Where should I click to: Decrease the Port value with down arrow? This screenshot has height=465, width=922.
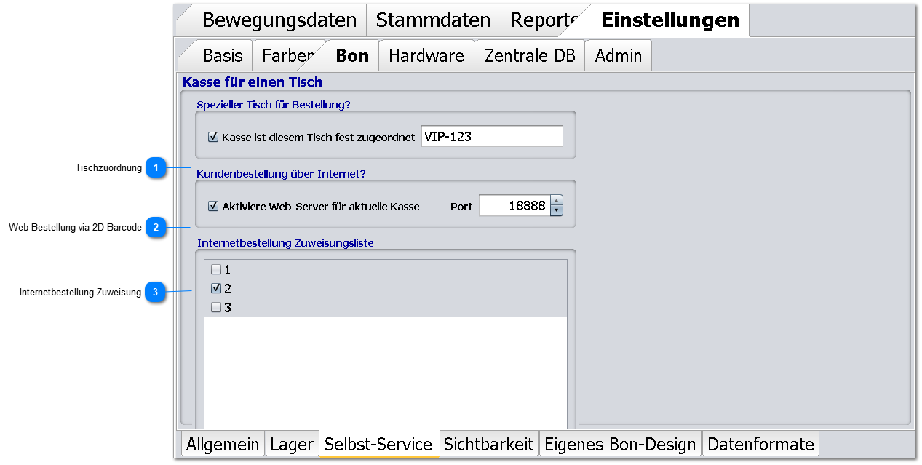click(x=557, y=211)
